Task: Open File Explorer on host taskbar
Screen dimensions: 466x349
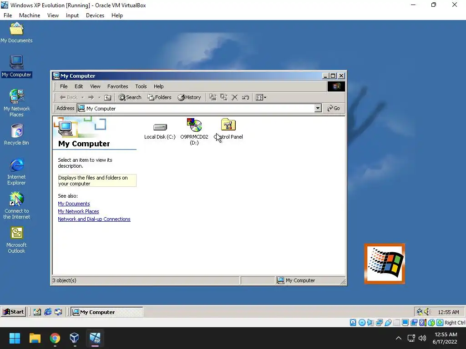Action: tap(35, 338)
